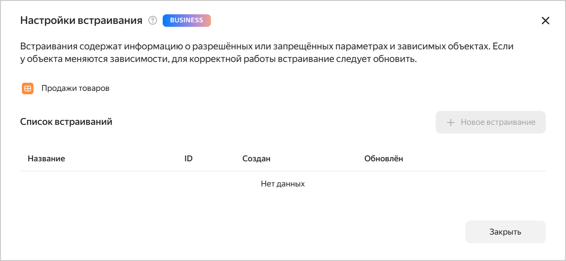Viewport: 566px width, 261px height.
Task: Click the Настройки встраивания dialog title
Action: pyautogui.click(x=81, y=20)
